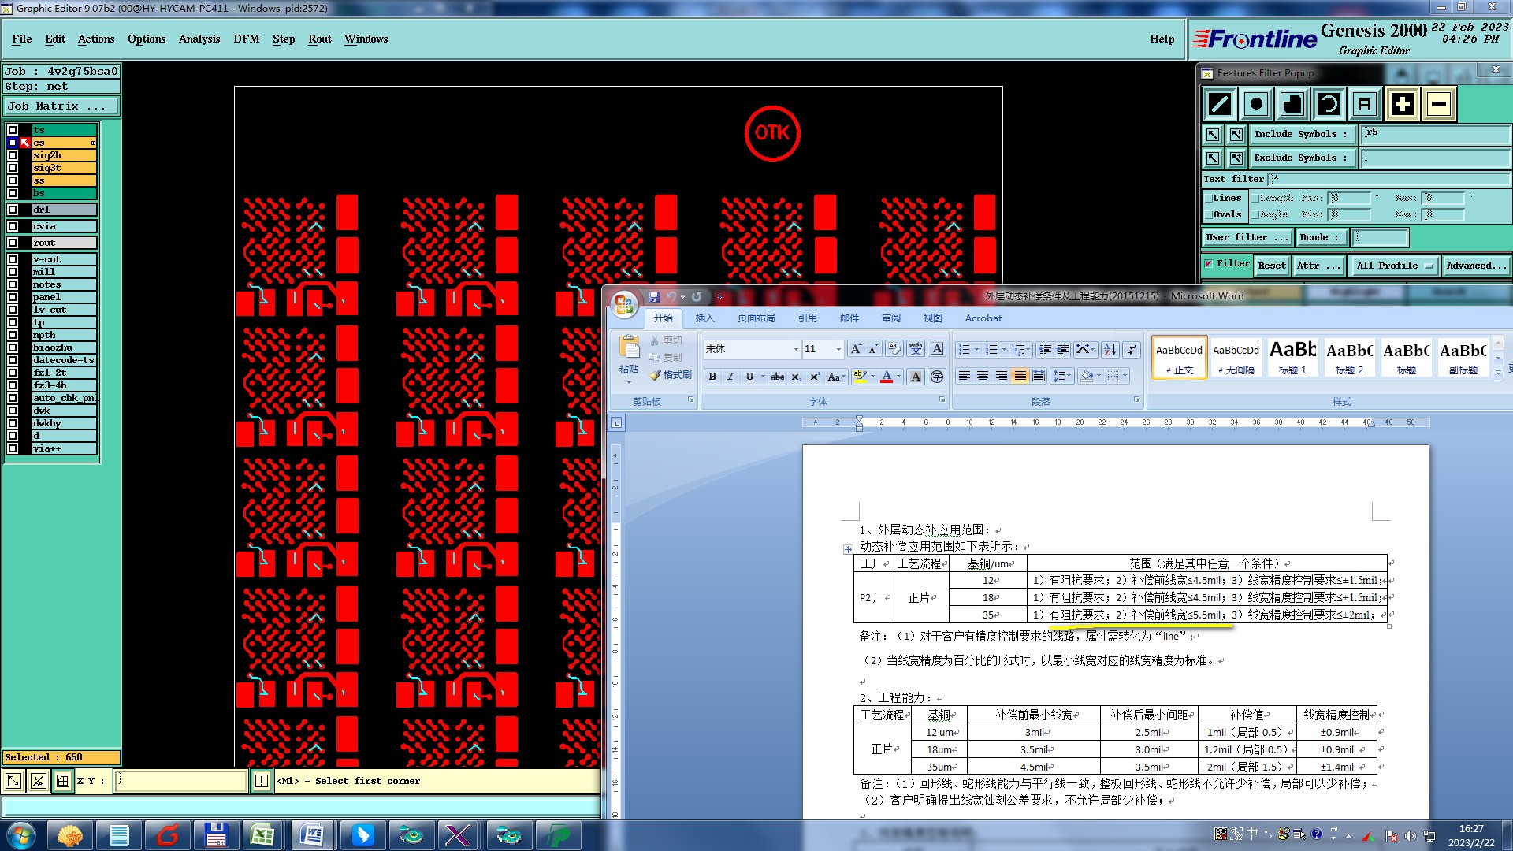Viewport: 1513px width, 851px height.
Task: Select the line feature filter icon
Action: [x=1220, y=104]
